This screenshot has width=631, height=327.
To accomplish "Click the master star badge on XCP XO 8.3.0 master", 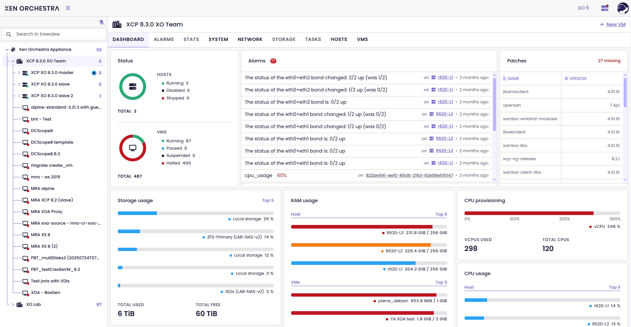I will coord(94,73).
